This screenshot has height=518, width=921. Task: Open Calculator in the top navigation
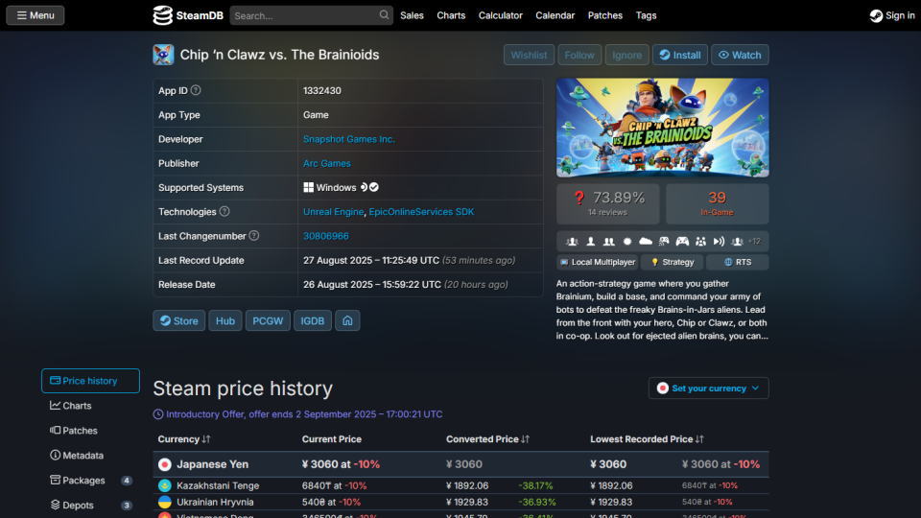click(x=501, y=15)
